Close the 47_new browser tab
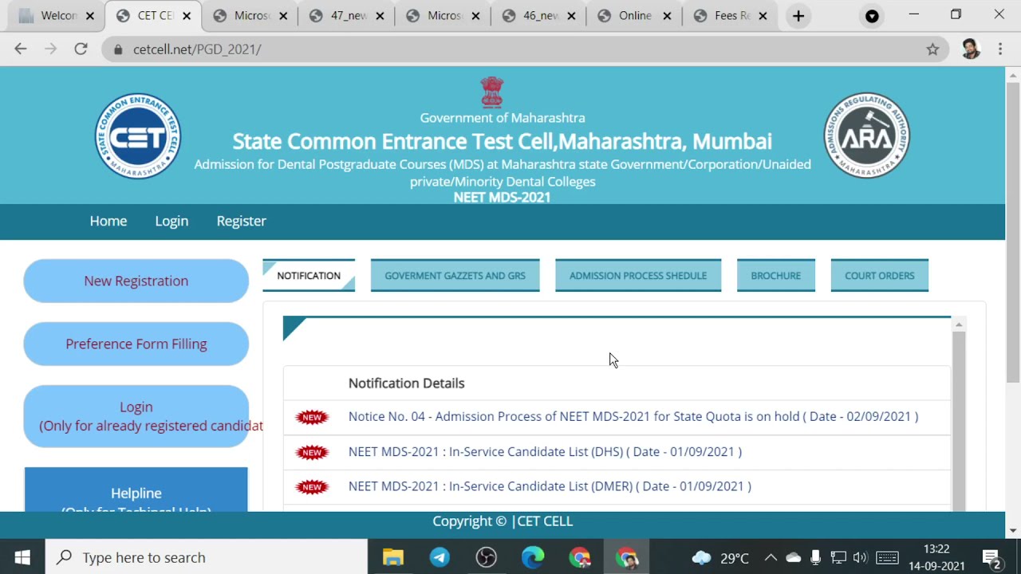 380,16
